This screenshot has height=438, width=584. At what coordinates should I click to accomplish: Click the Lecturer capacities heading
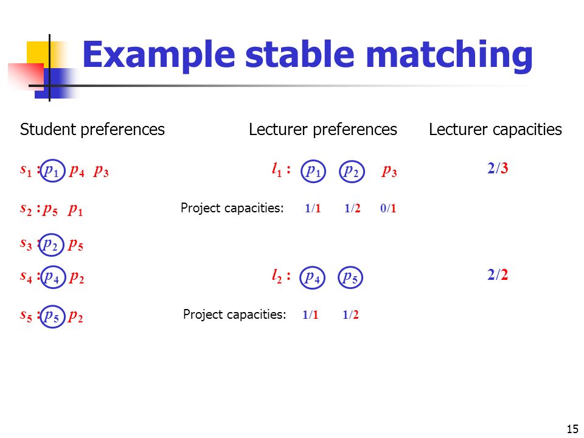(x=495, y=130)
